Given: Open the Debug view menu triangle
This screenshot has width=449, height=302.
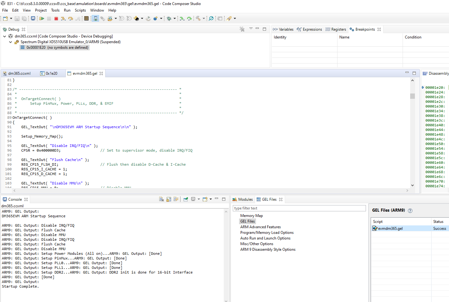Looking at the screenshot, I should [251, 28].
